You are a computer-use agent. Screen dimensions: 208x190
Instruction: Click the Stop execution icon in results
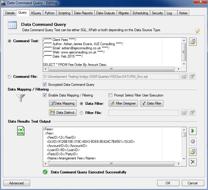[193, 141]
